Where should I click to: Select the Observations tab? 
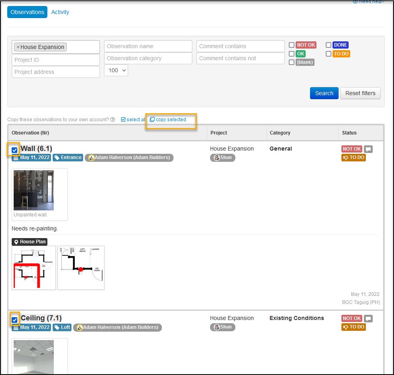(x=27, y=12)
